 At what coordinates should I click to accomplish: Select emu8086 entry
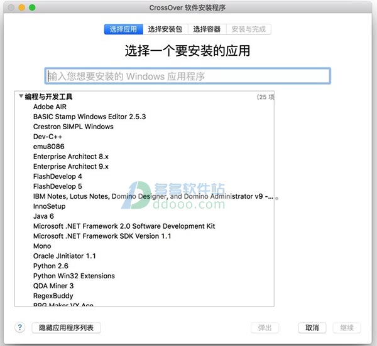49,147
